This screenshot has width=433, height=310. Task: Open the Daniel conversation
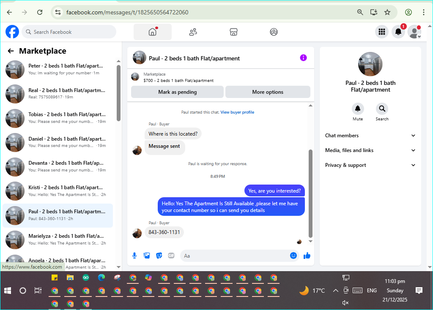click(x=58, y=142)
